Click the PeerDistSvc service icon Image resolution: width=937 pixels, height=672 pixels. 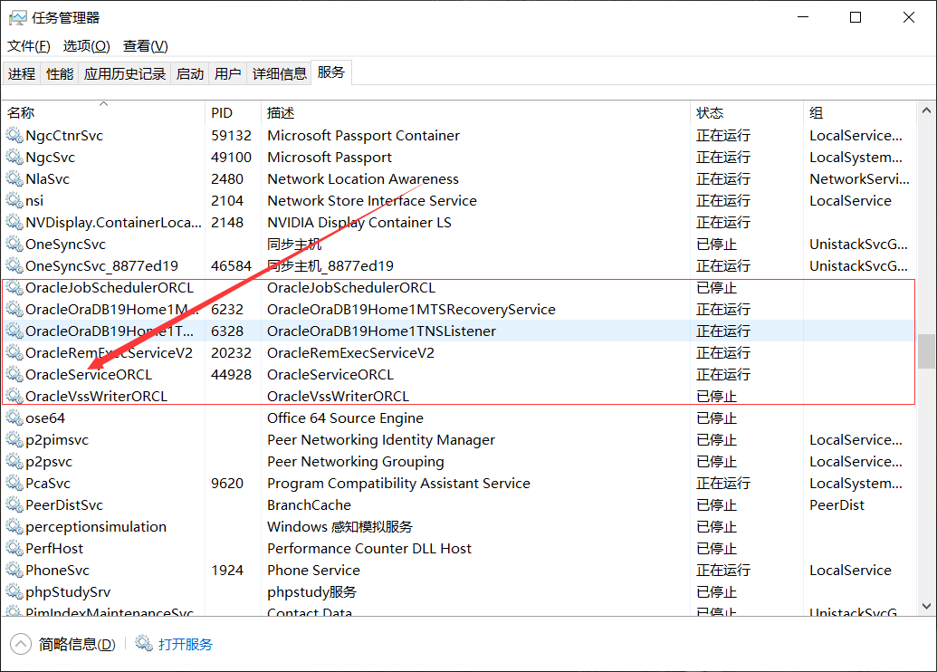14,505
